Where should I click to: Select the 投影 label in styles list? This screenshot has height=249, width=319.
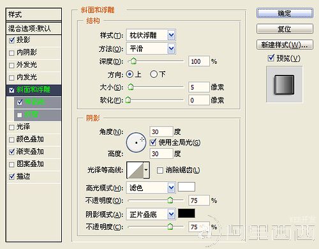coord(24,40)
